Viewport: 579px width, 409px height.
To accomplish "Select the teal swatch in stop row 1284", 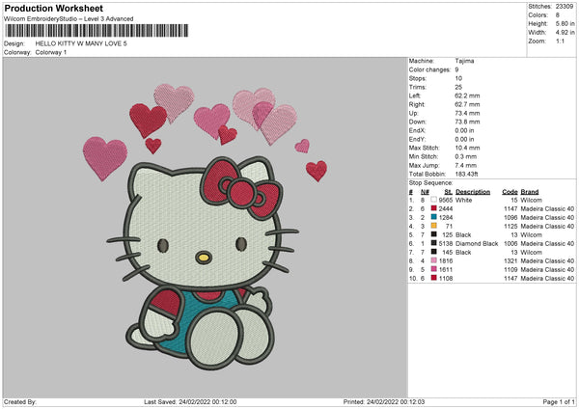I will (433, 217).
